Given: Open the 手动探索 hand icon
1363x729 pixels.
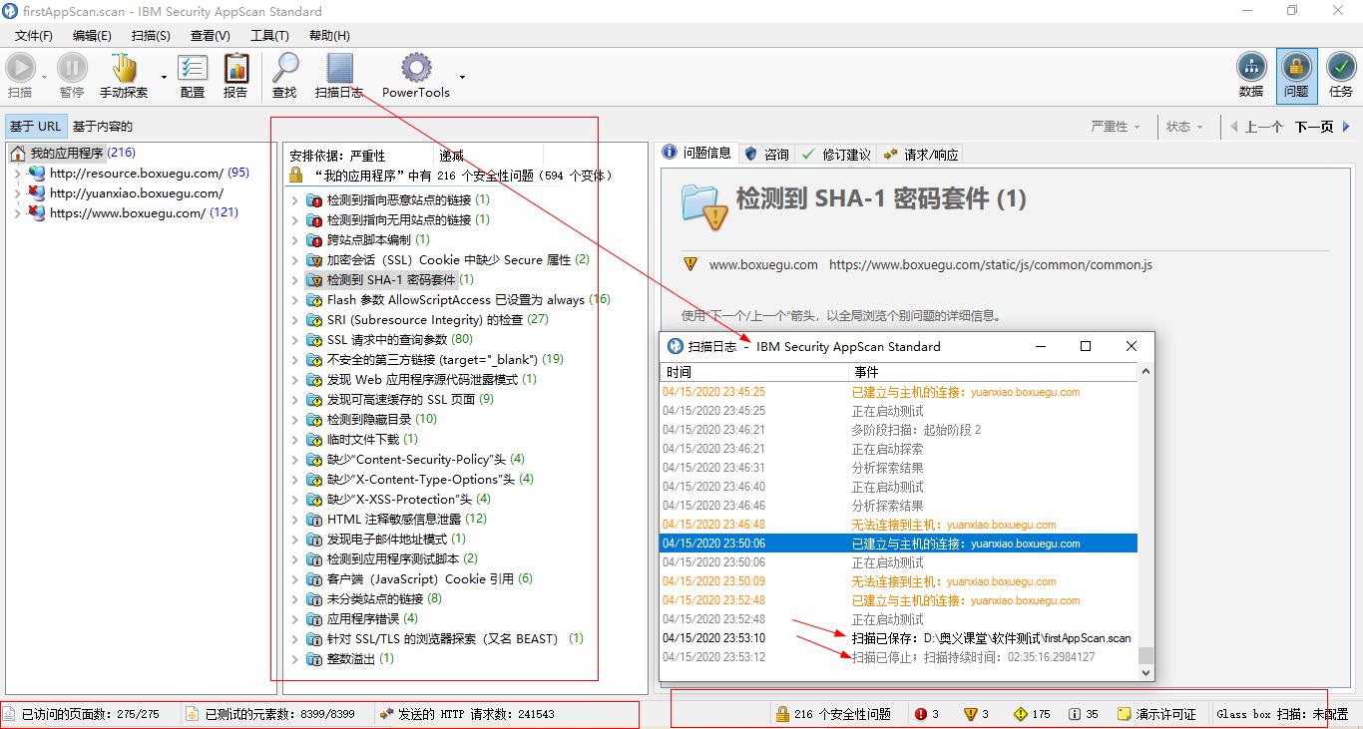Looking at the screenshot, I should (124, 68).
